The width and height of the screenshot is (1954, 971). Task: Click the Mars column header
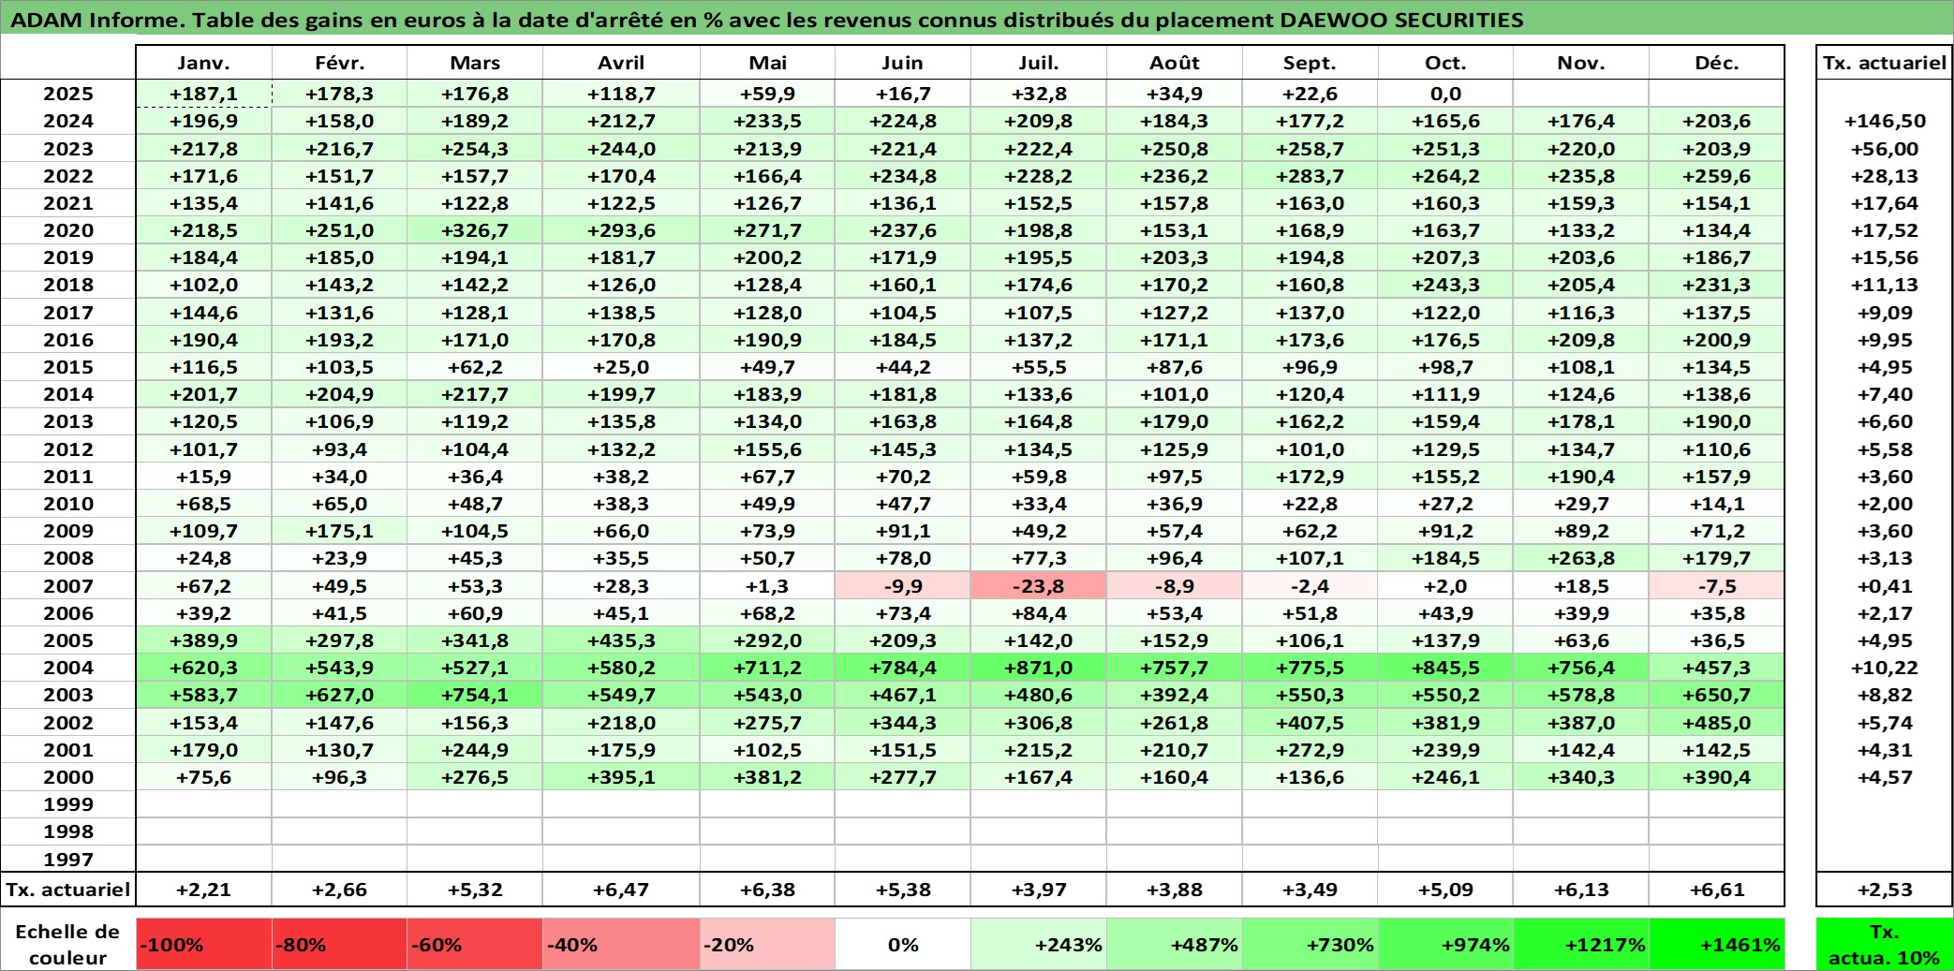[x=475, y=63]
